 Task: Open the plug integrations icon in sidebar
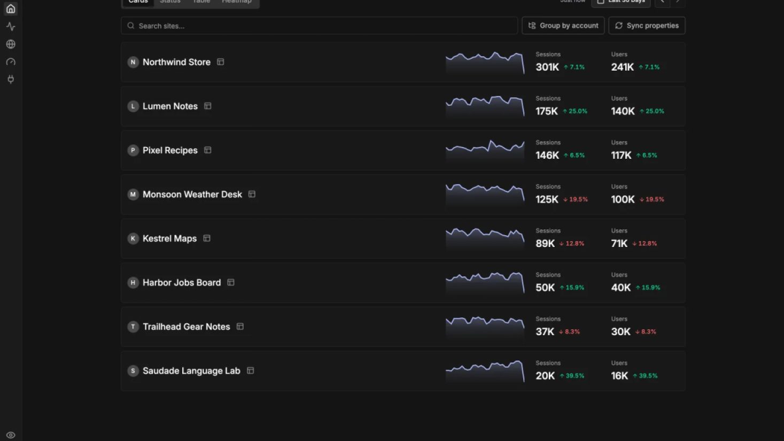click(11, 79)
